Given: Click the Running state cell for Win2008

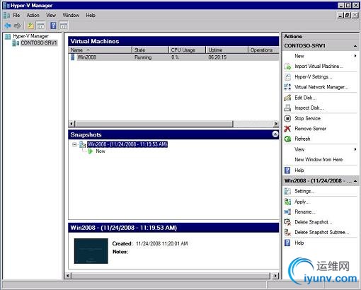Looking at the screenshot, I should [143, 57].
